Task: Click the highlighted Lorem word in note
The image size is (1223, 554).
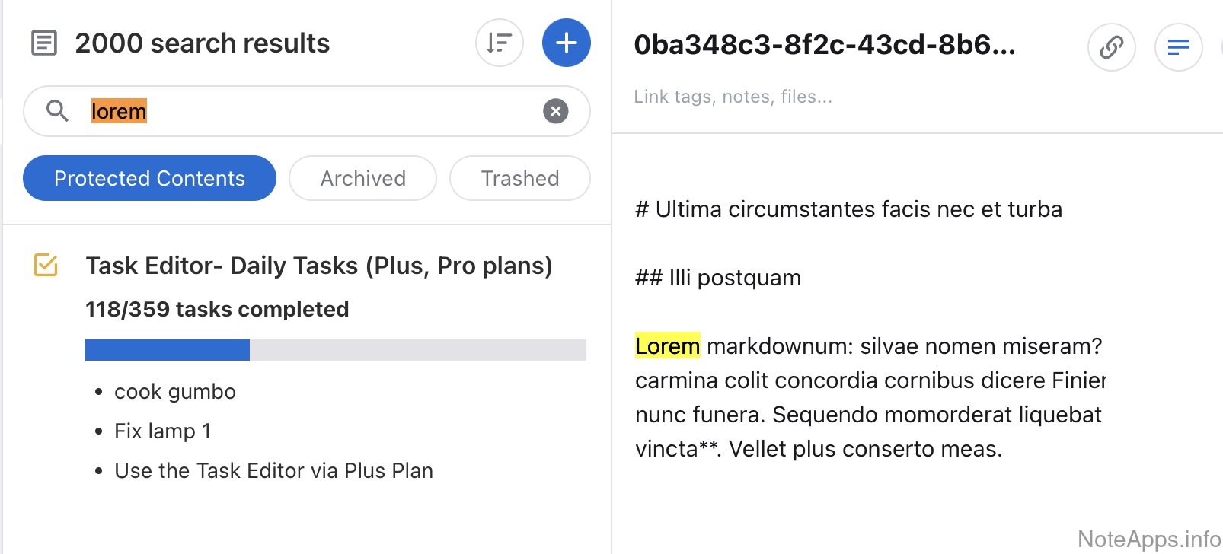Action: [667, 346]
